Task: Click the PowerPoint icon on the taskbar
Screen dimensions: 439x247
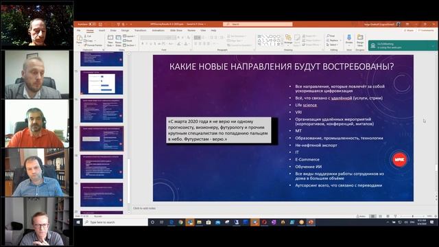Action: (x=311, y=222)
